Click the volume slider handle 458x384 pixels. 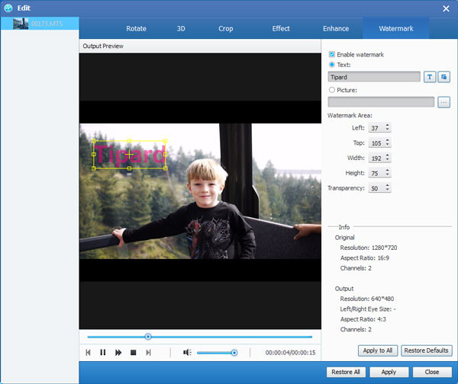234,353
